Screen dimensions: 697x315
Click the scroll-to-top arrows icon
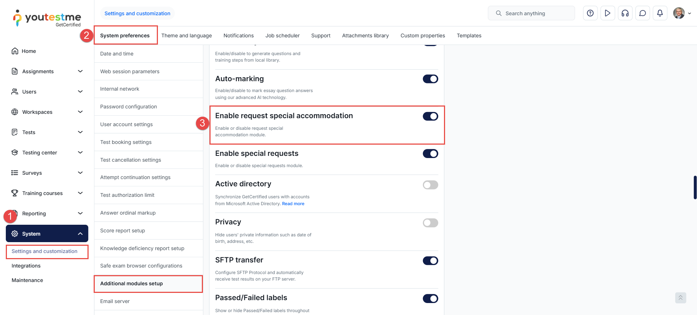680,298
